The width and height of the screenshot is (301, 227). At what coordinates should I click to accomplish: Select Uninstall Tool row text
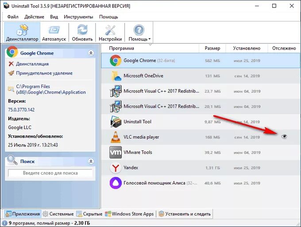(138, 122)
